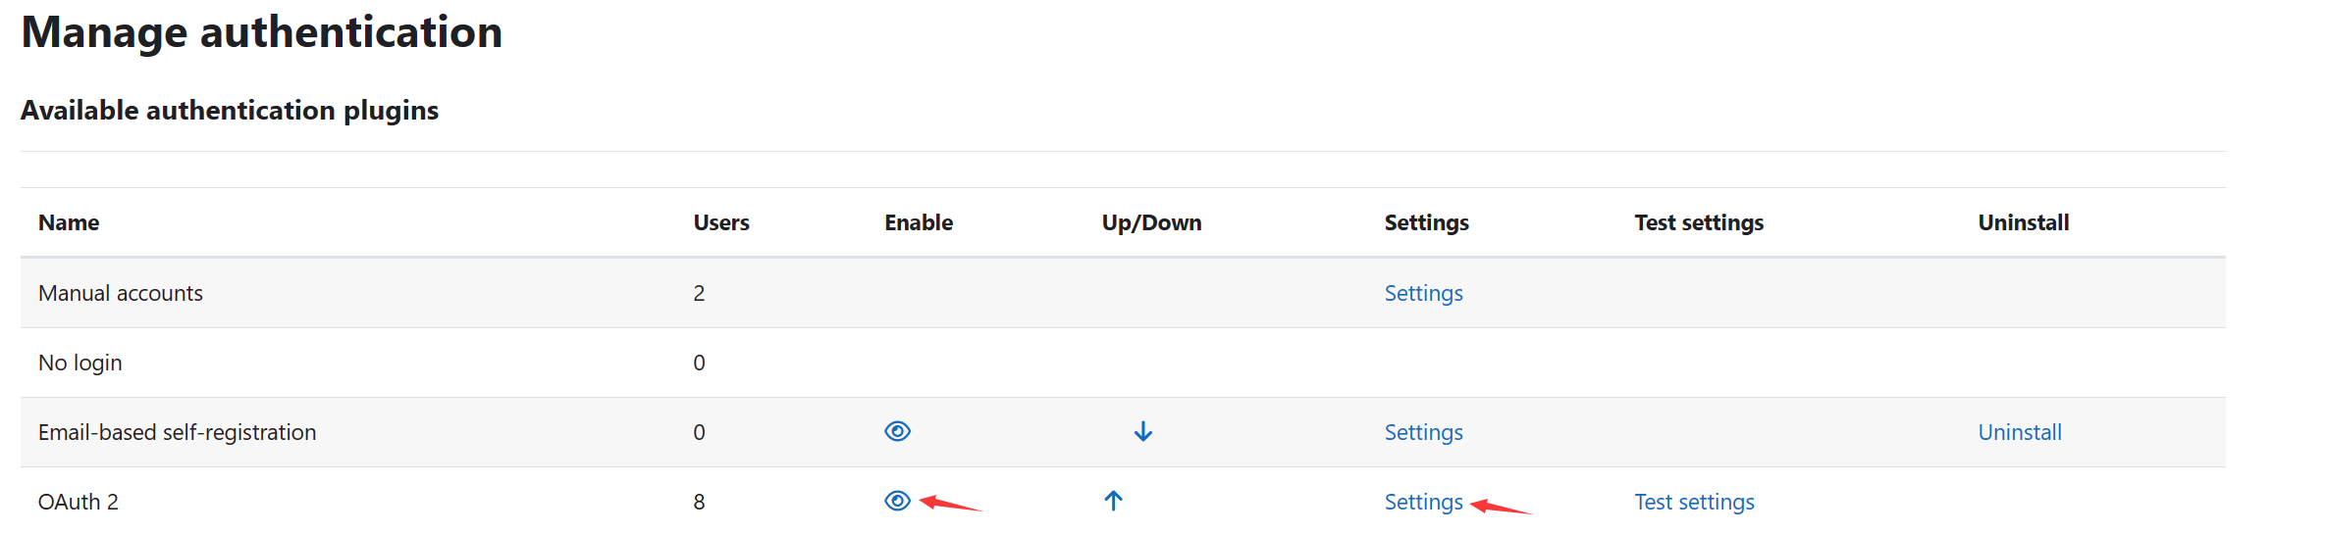Open Settings for Manual accounts
The height and width of the screenshot is (534, 2326).
point(1423,293)
